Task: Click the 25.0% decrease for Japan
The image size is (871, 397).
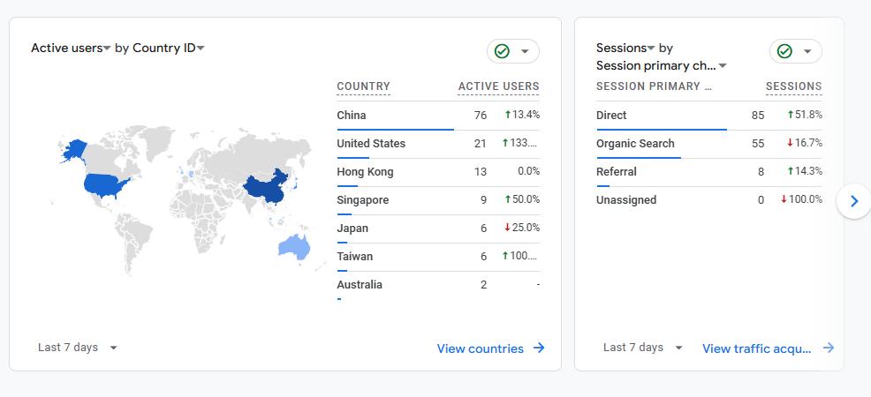Action: (x=522, y=228)
